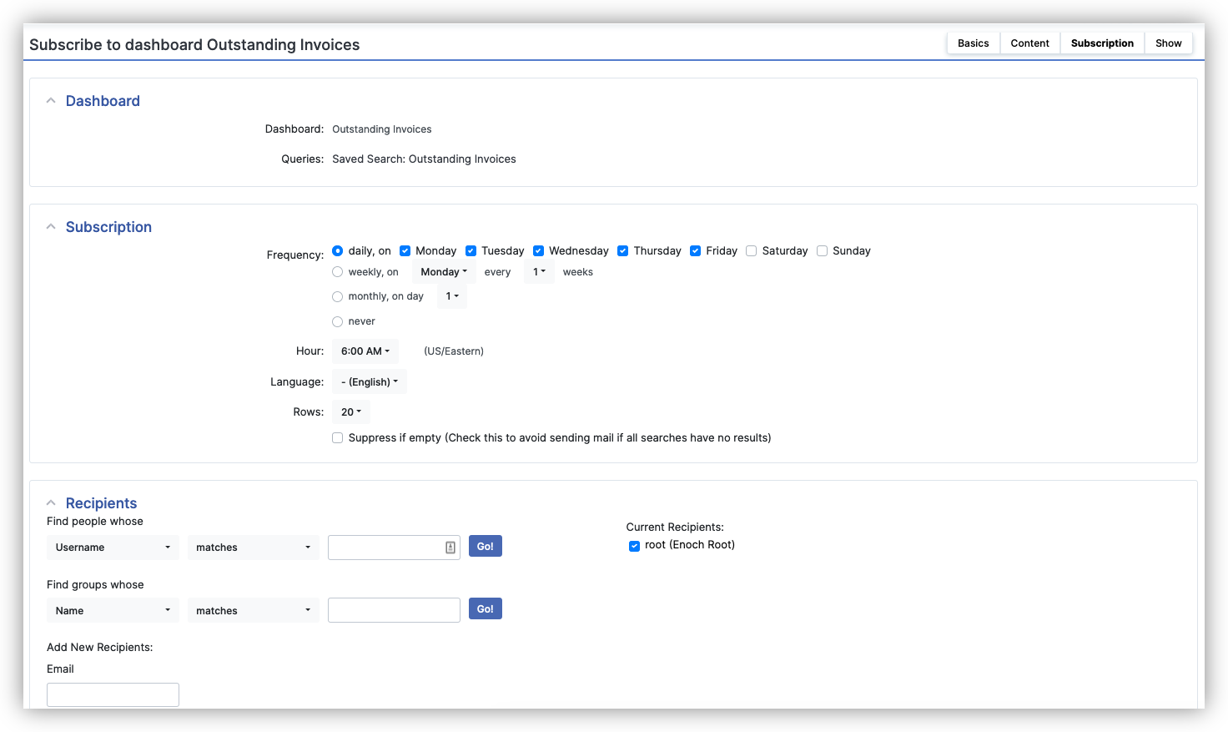Open the 6:00 AM hour dropdown
1228x732 pixels.
[x=365, y=351]
